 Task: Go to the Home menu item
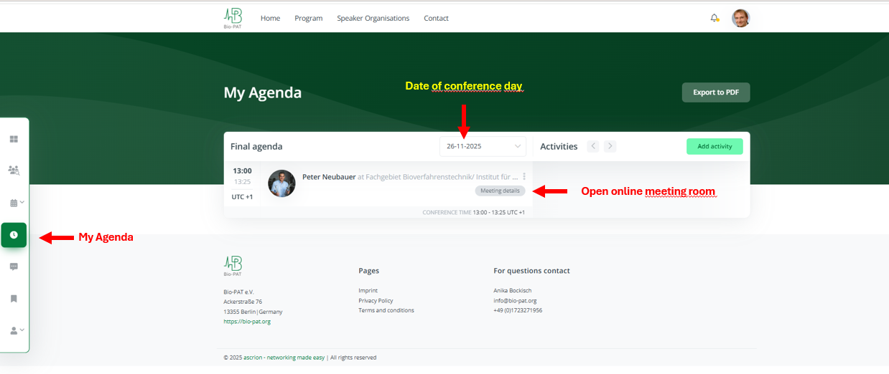270,19
